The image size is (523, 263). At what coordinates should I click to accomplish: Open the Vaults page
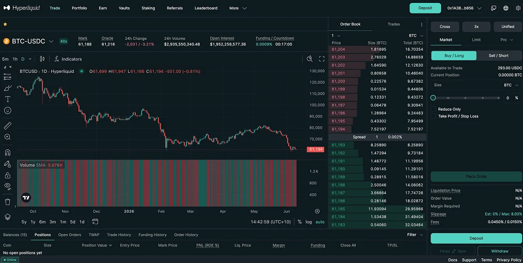click(x=124, y=8)
